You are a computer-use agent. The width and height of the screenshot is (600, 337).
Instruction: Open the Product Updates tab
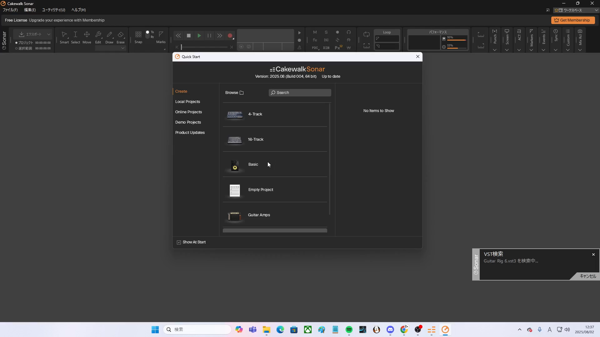pyautogui.click(x=190, y=133)
